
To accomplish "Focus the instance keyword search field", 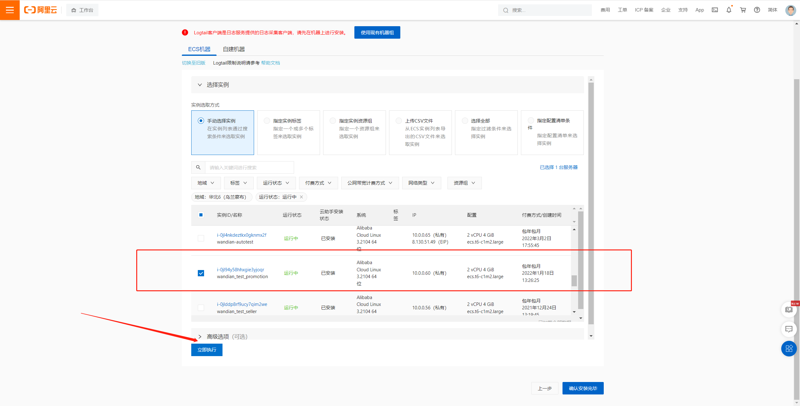I will coord(249,167).
